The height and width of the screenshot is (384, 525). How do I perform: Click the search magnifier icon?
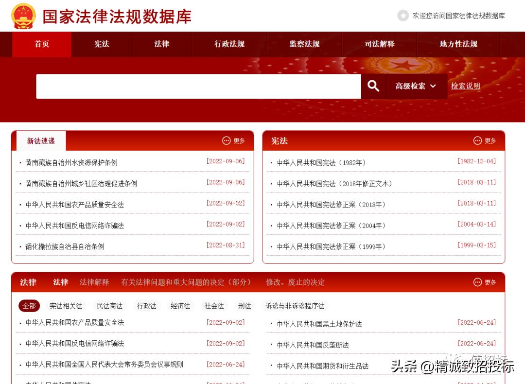[x=373, y=86]
